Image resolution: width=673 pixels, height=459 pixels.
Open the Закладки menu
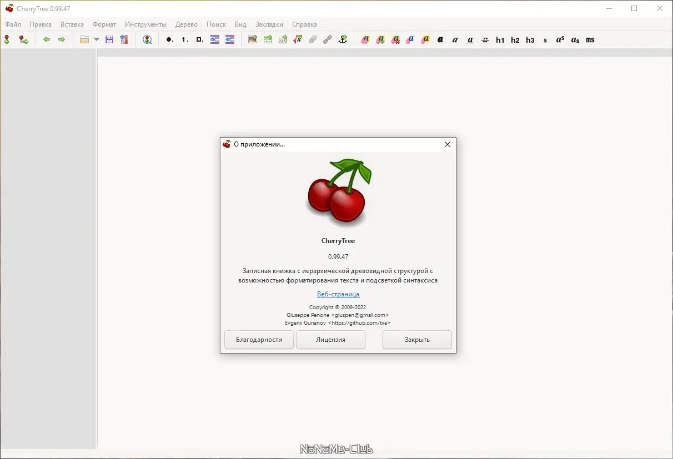click(x=269, y=24)
